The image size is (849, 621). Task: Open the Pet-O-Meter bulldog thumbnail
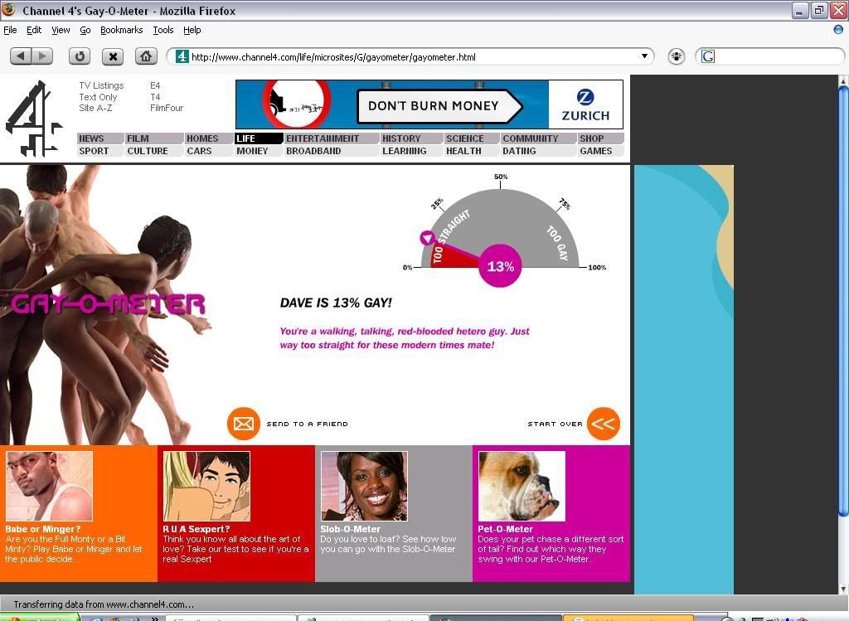[x=522, y=486]
